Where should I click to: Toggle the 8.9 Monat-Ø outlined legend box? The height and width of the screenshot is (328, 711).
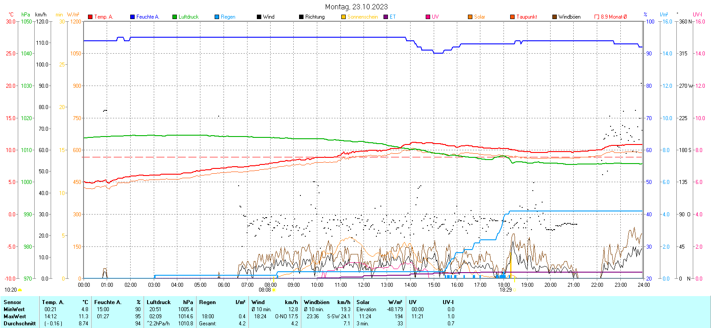(597, 17)
